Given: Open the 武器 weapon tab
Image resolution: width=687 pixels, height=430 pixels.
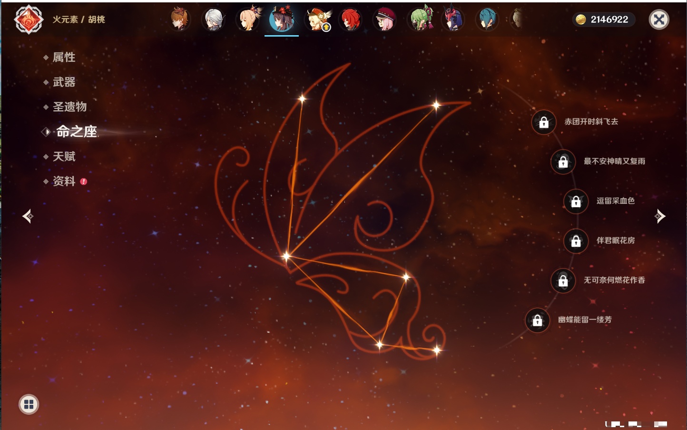Looking at the screenshot, I should click(64, 82).
